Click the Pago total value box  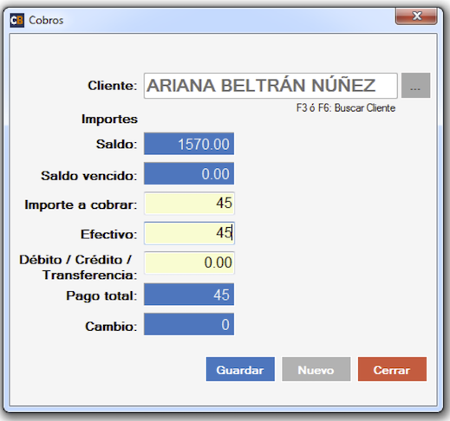tap(189, 295)
